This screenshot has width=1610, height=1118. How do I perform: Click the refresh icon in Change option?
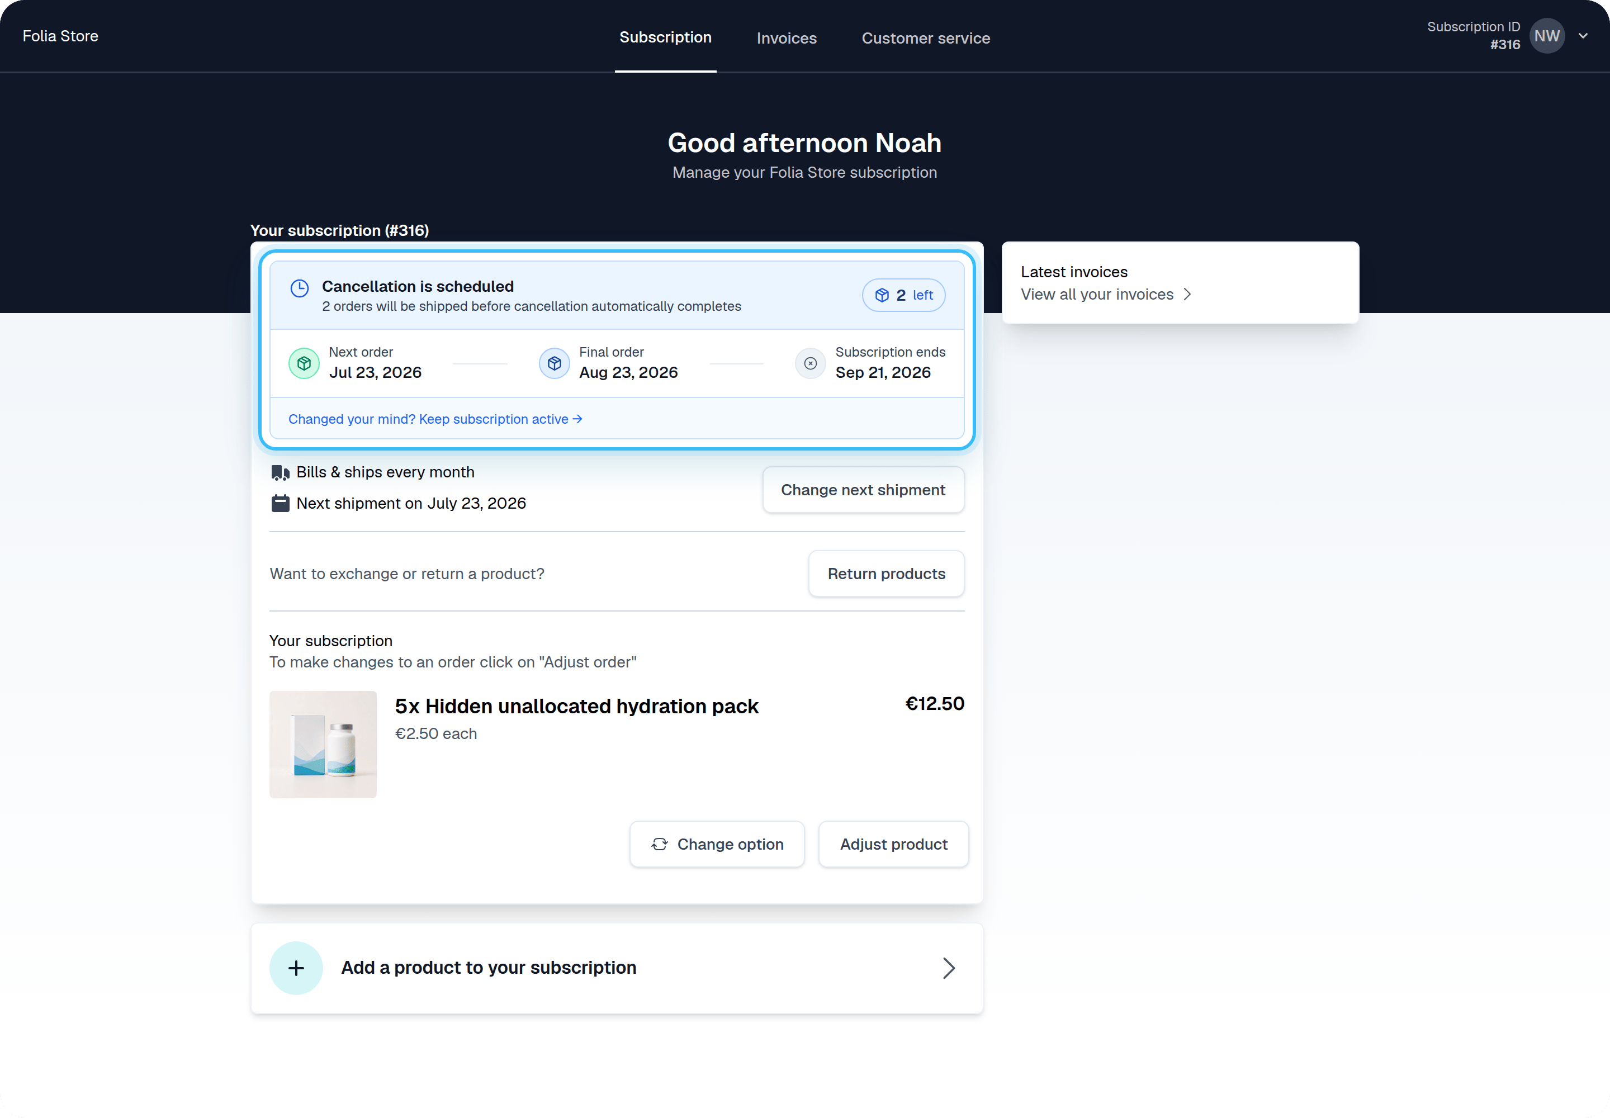pyautogui.click(x=659, y=844)
